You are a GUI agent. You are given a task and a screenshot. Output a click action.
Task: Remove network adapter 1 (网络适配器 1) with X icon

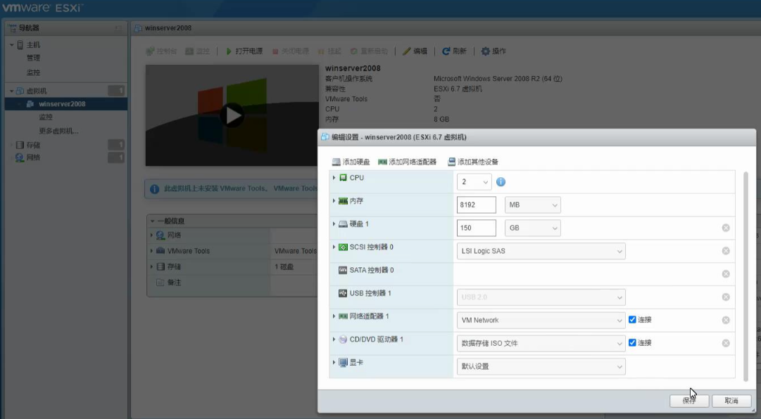(726, 320)
